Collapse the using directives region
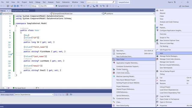The image size is (192, 108). (x=15, y=16)
